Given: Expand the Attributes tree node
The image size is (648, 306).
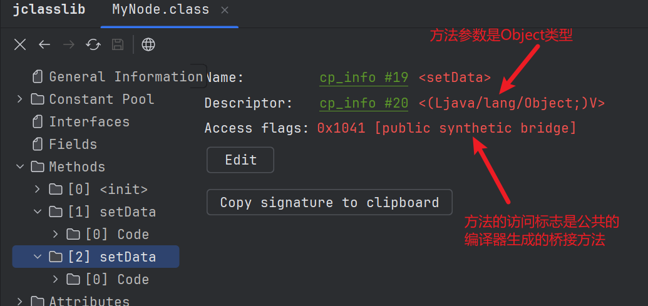Looking at the screenshot, I should click(x=20, y=301).
